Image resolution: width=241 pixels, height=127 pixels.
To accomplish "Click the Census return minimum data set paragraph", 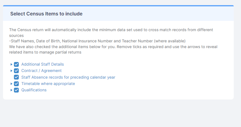I will tap(111, 33).
